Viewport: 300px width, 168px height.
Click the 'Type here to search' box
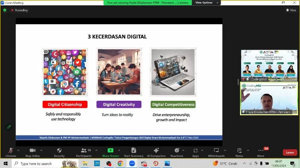(x=45, y=164)
